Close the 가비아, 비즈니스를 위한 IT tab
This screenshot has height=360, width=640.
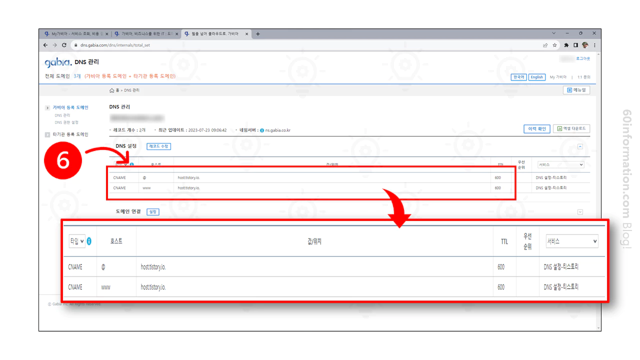coord(176,34)
